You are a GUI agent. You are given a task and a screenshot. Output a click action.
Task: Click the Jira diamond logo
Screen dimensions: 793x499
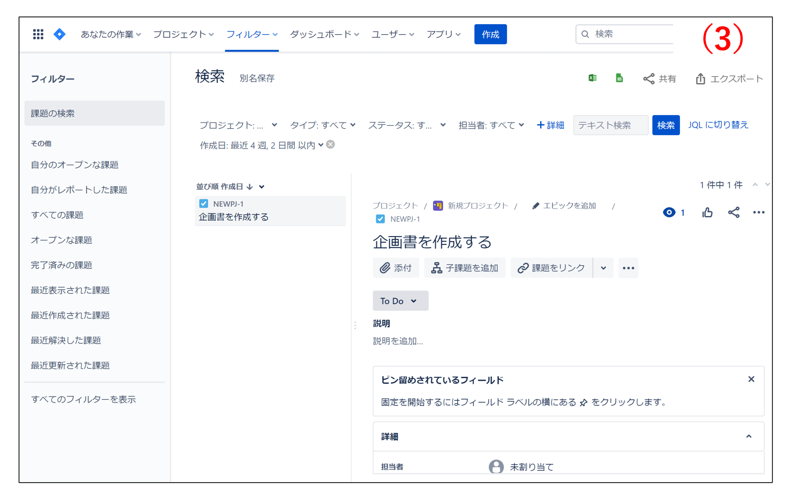click(x=59, y=34)
